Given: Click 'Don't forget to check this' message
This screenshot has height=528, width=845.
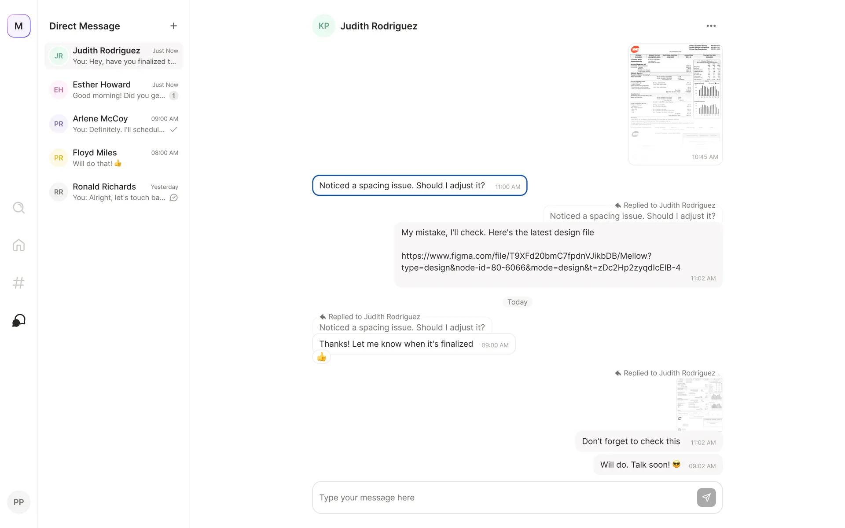Looking at the screenshot, I should point(649,441).
